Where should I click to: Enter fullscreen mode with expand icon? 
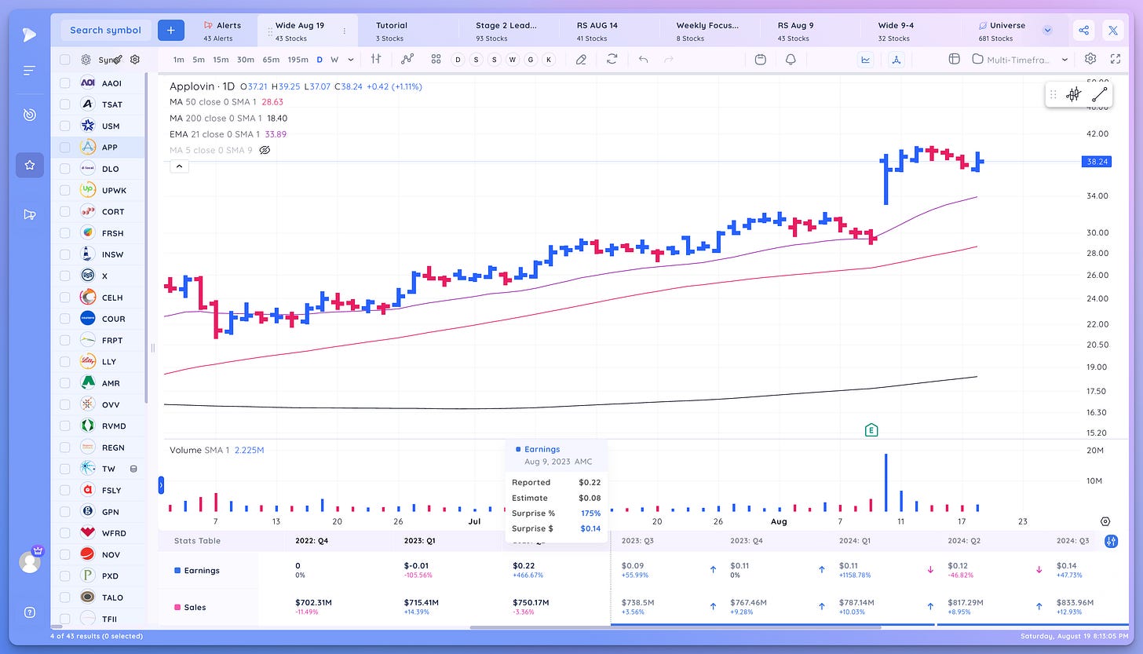pyautogui.click(x=1116, y=59)
